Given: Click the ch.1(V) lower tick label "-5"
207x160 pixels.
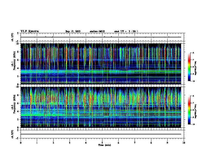Looking at the screenshot, I should [18, 42].
